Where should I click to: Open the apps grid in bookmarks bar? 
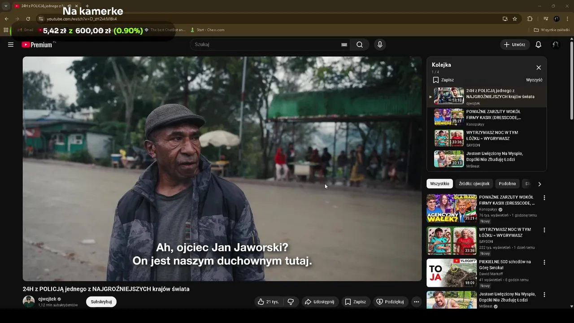[x=6, y=30]
